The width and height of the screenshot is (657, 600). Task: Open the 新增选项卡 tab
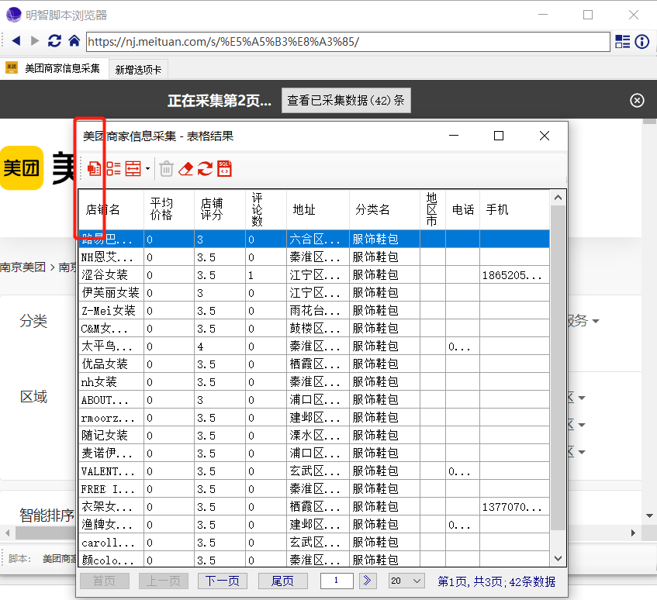click(x=138, y=70)
